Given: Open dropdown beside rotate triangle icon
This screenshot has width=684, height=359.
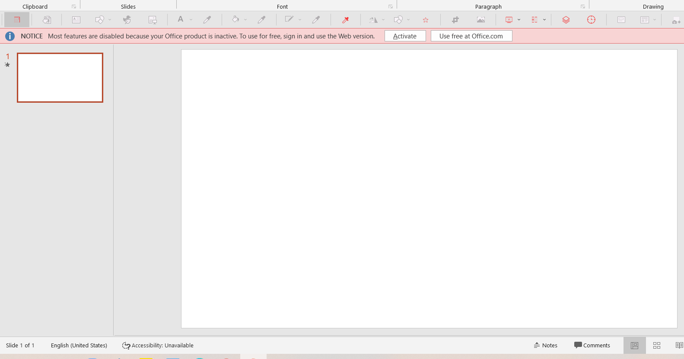Looking at the screenshot, I should [x=383, y=20].
